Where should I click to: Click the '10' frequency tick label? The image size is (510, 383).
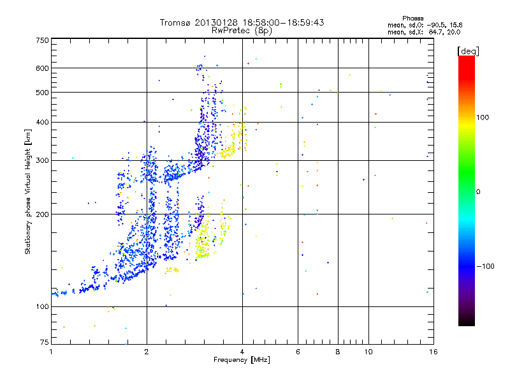coord(368,352)
